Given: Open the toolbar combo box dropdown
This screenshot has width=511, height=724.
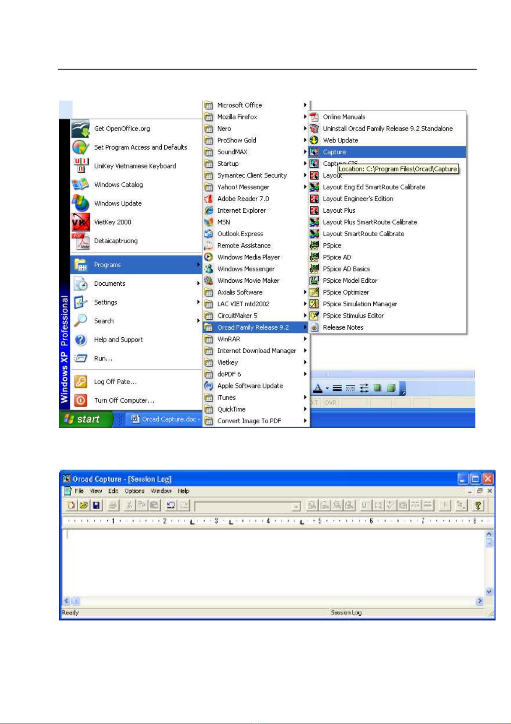Looking at the screenshot, I should [296, 507].
